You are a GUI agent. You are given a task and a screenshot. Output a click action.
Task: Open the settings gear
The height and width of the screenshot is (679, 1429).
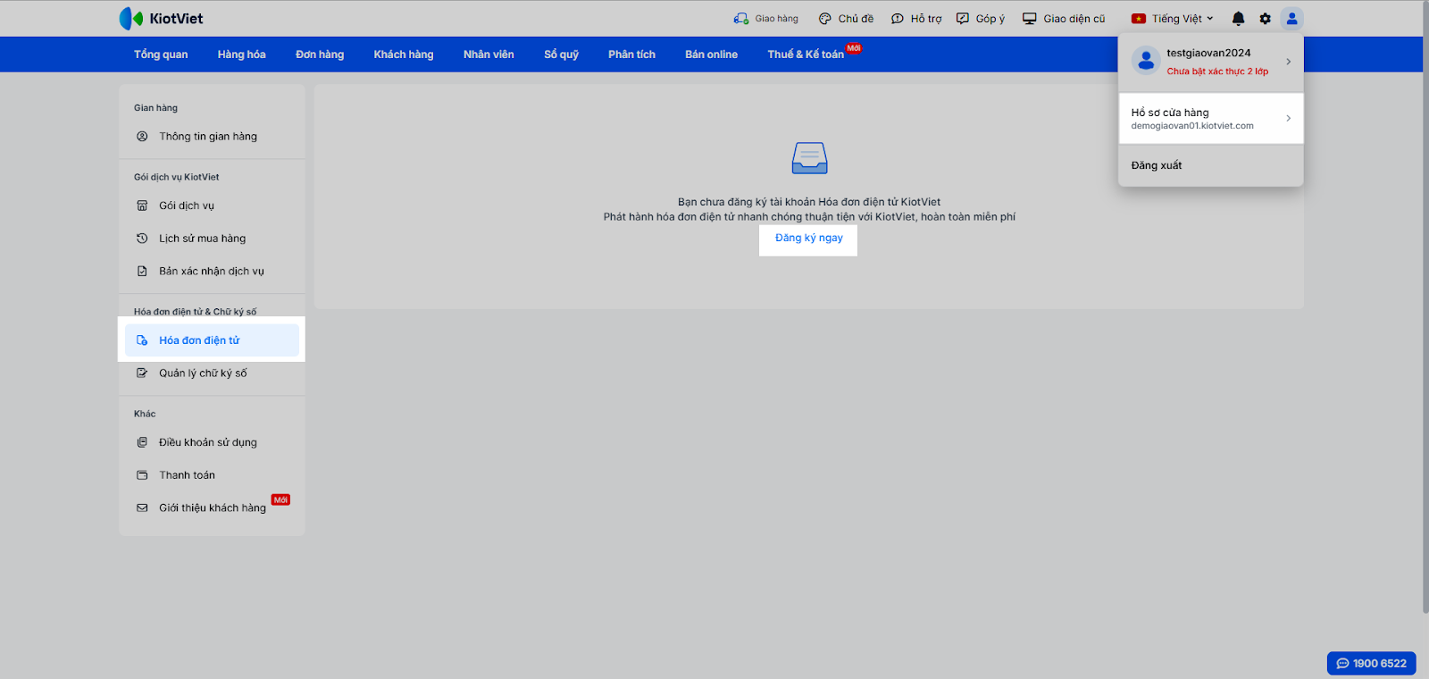click(1265, 19)
